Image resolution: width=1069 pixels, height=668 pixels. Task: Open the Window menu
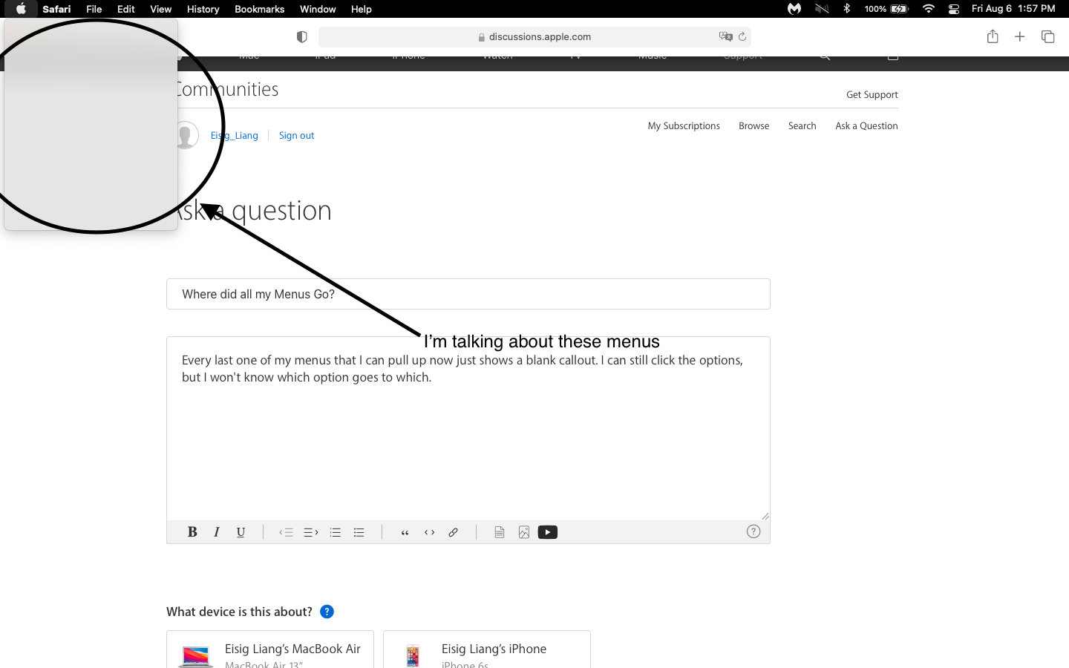pyautogui.click(x=318, y=9)
